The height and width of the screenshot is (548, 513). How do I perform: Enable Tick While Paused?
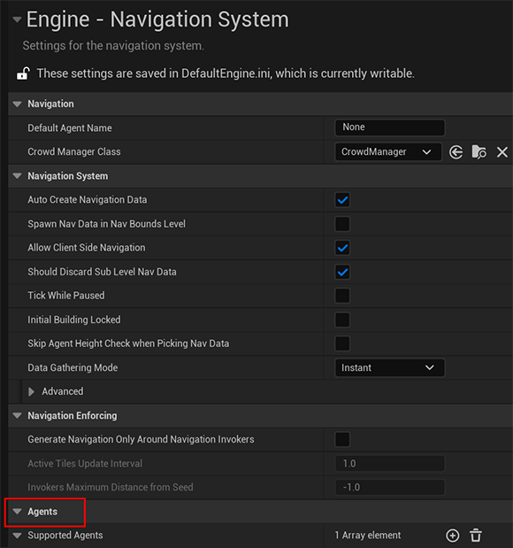tap(342, 296)
